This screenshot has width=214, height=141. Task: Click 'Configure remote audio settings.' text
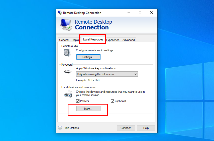(95, 50)
